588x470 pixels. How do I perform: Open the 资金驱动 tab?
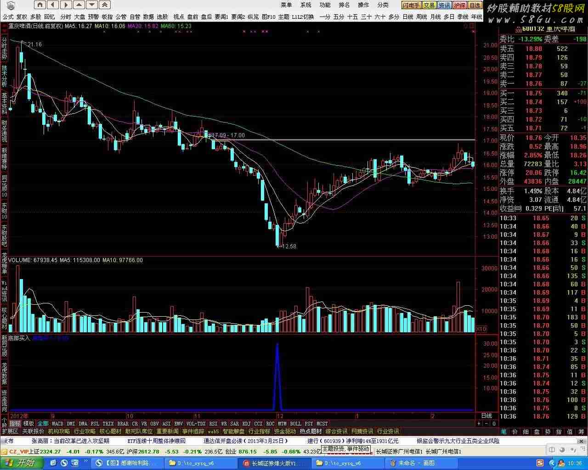click(285, 431)
